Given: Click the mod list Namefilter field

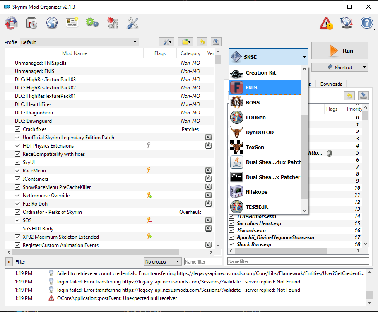Looking at the screenshot, I should tap(203, 261).
